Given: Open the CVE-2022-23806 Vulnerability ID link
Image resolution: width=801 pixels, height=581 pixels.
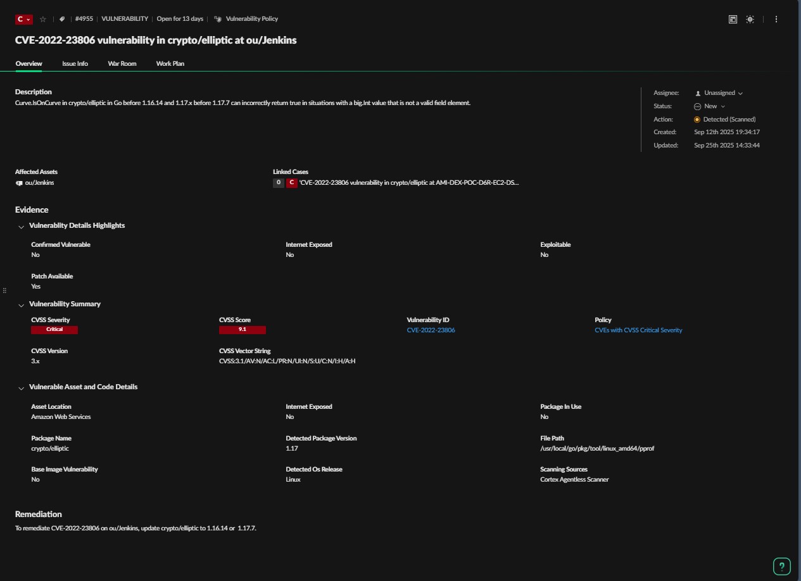Looking at the screenshot, I should coord(431,330).
